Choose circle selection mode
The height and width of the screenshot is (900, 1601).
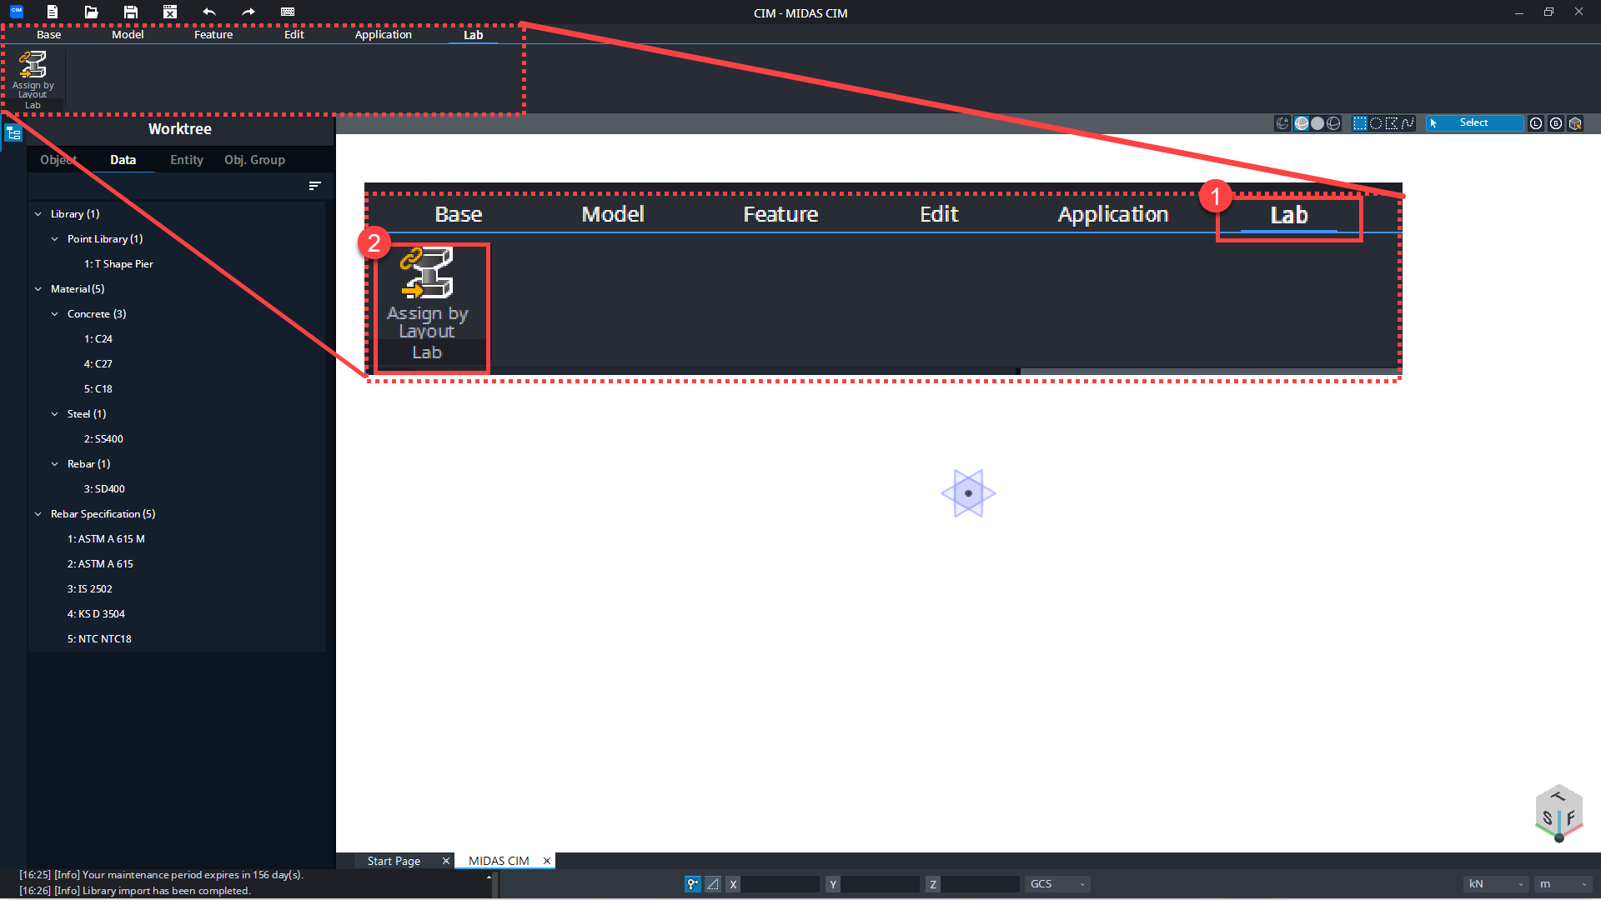point(1376,123)
